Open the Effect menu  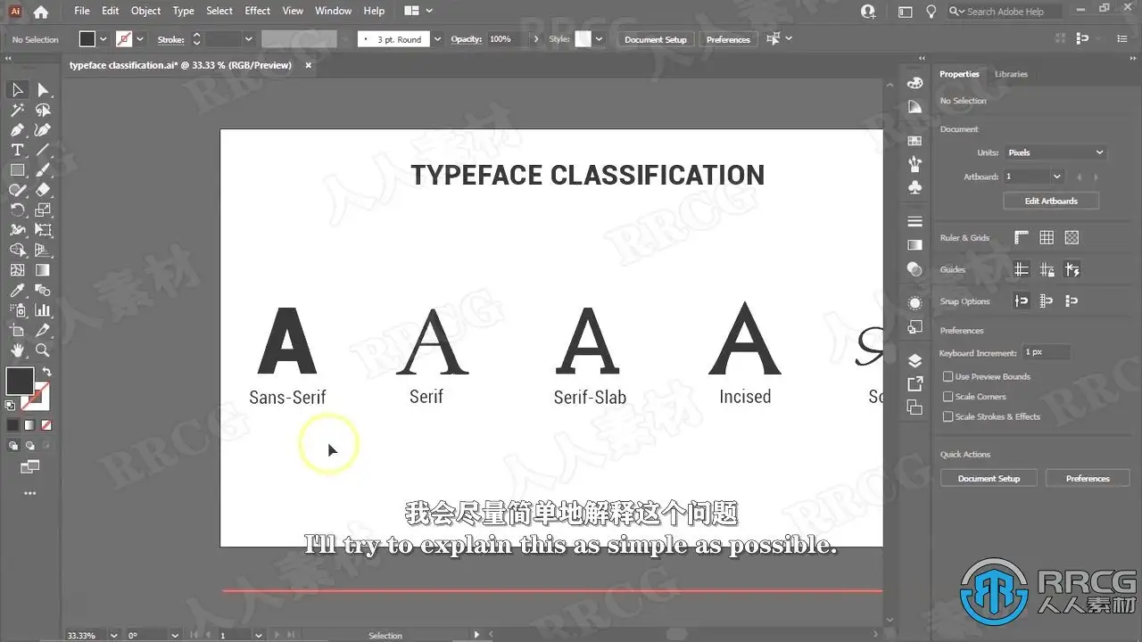click(257, 11)
